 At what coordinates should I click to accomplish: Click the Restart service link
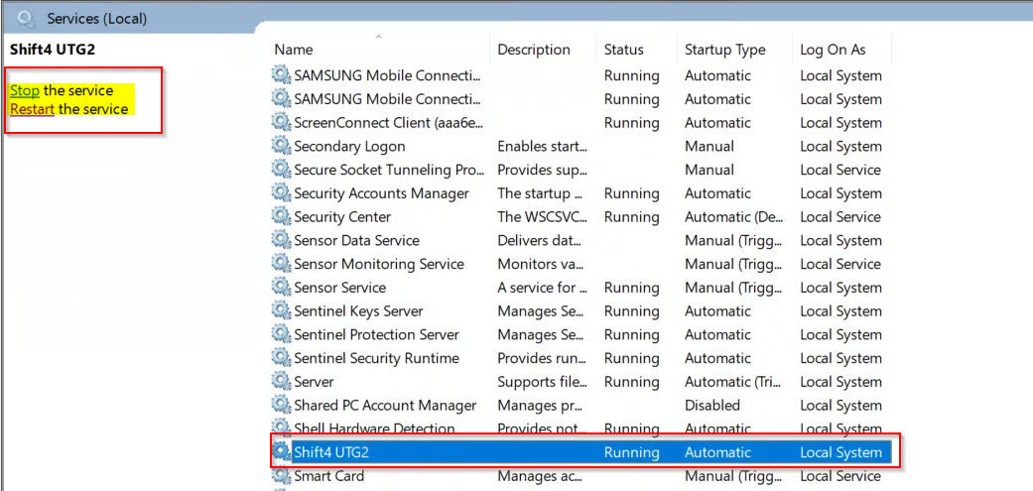click(x=32, y=109)
